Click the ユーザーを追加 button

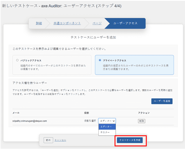point(162,101)
